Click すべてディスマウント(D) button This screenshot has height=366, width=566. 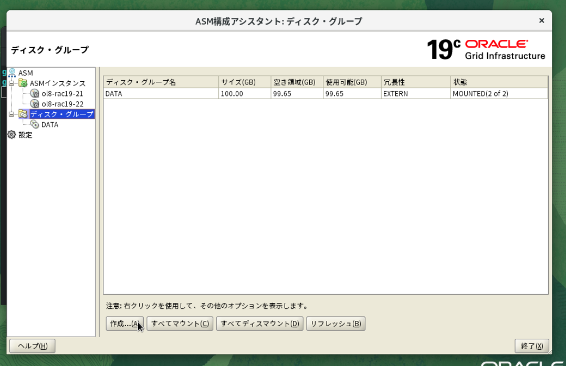[x=259, y=324]
